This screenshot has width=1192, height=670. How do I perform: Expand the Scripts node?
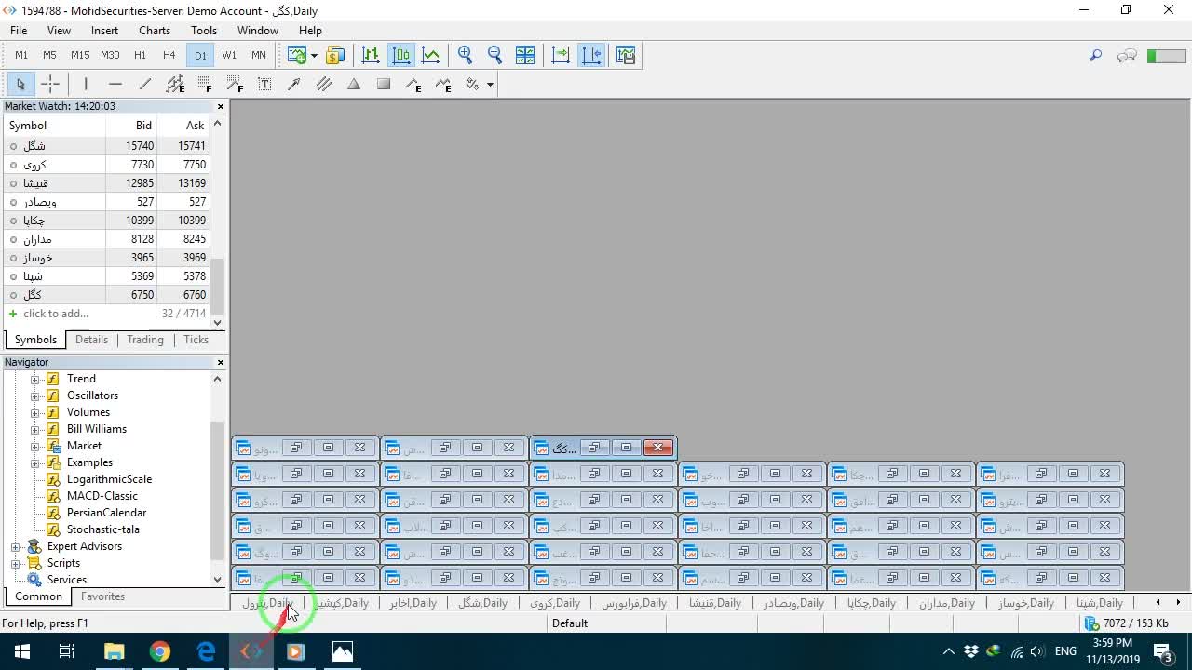coord(15,563)
